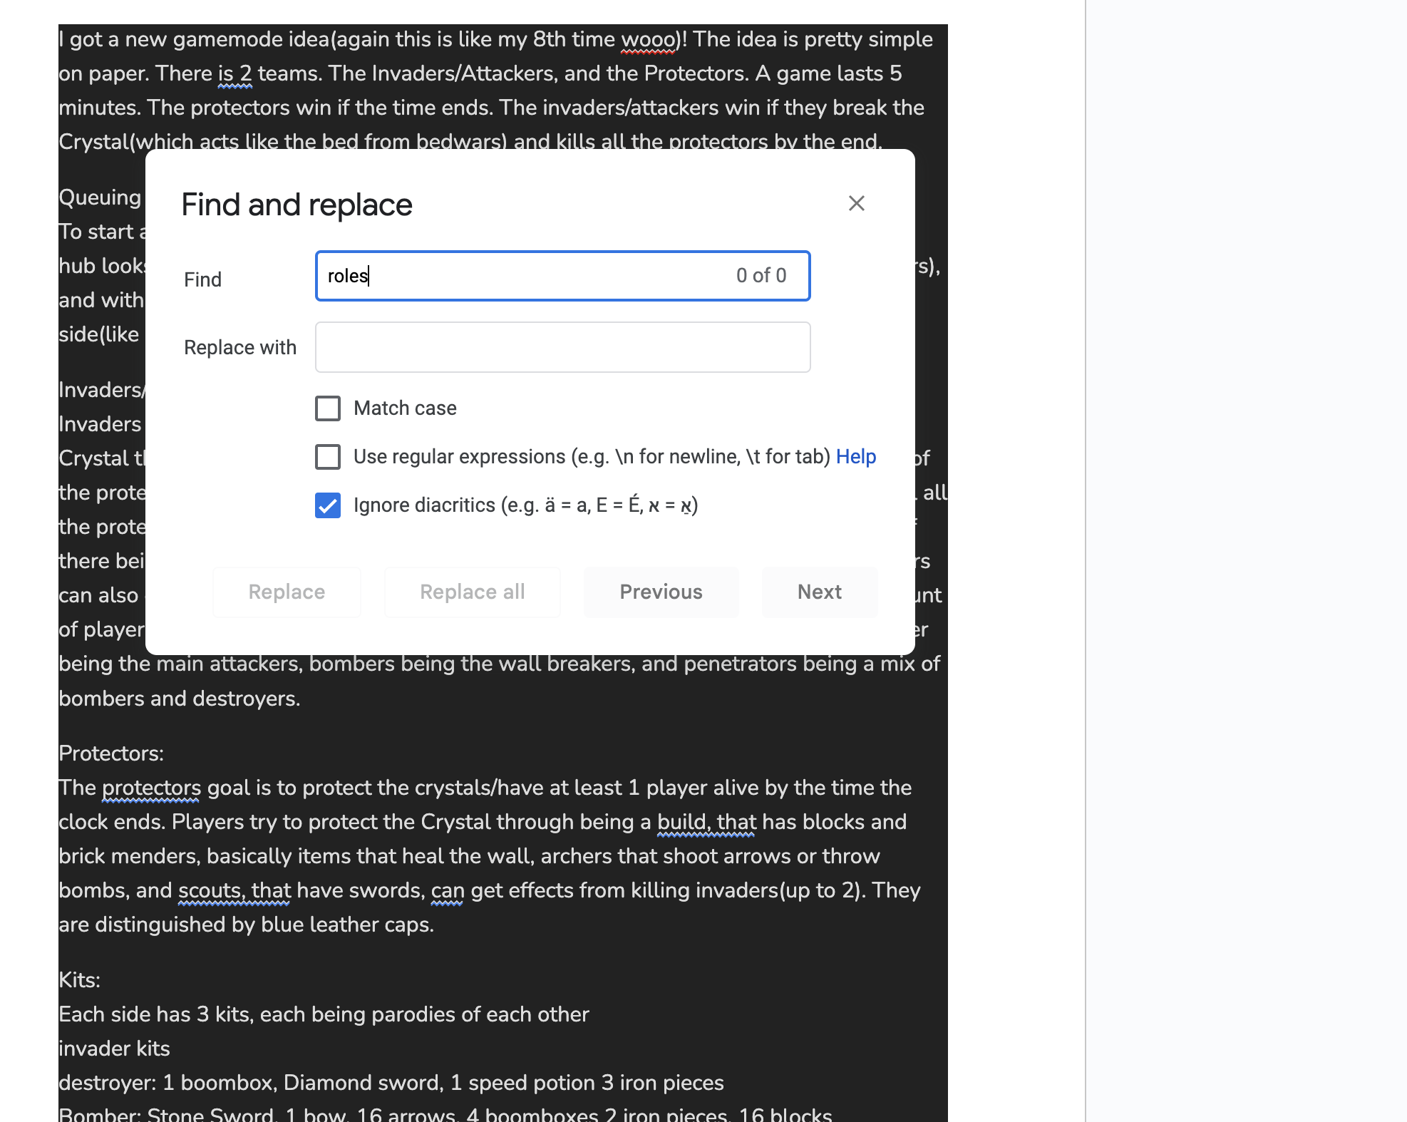This screenshot has height=1122, width=1407.
Task: Go to Previous search match
Action: 661,592
